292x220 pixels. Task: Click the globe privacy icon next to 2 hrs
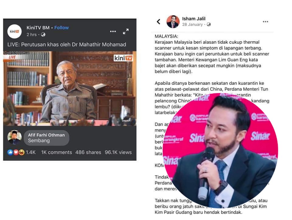click(x=43, y=35)
